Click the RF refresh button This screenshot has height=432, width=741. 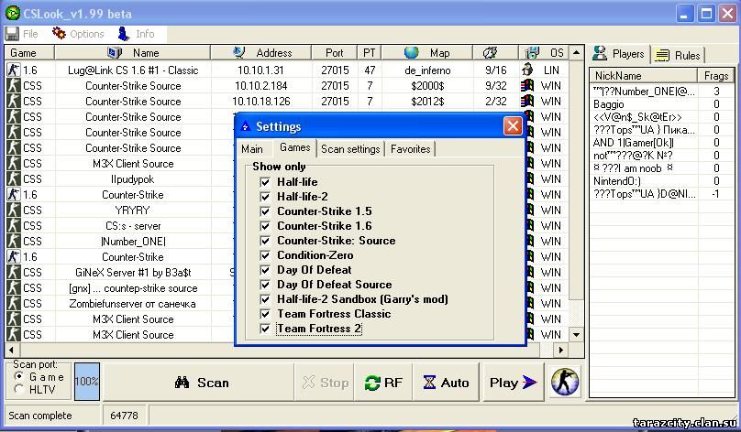tap(383, 382)
